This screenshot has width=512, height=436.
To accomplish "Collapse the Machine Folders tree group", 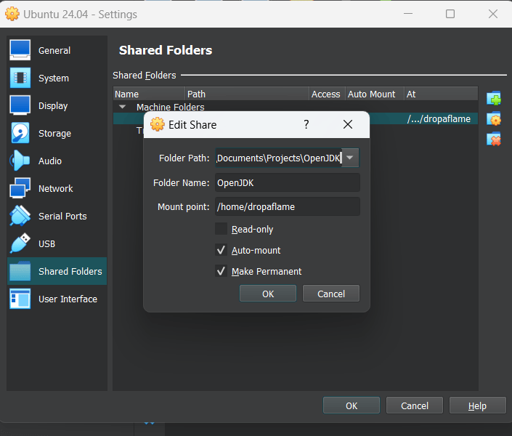I will pyautogui.click(x=123, y=107).
